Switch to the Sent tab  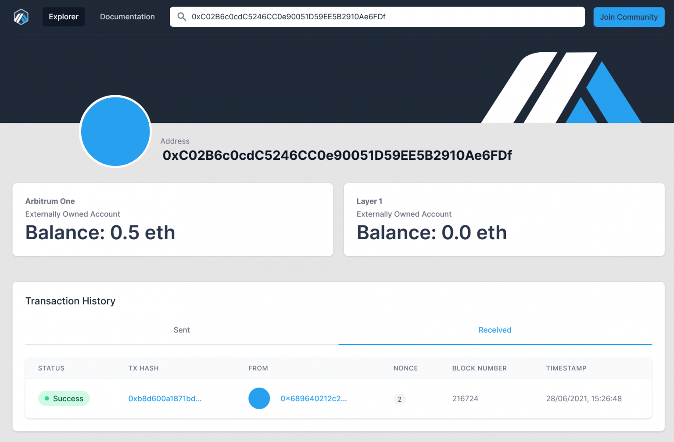pos(182,330)
